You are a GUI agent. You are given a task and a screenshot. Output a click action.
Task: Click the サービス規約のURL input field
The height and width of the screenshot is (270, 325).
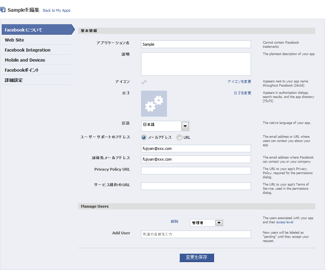pos(196,186)
